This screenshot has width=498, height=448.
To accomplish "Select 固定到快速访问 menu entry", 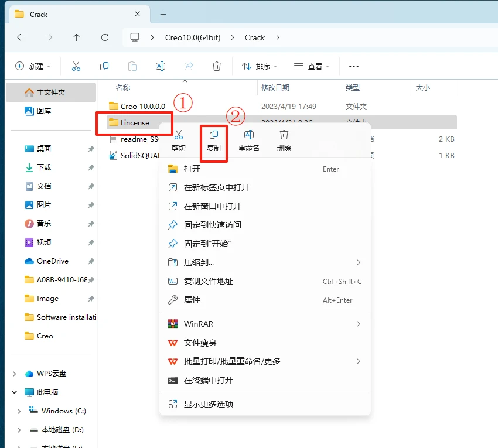I will pyautogui.click(x=265, y=225).
